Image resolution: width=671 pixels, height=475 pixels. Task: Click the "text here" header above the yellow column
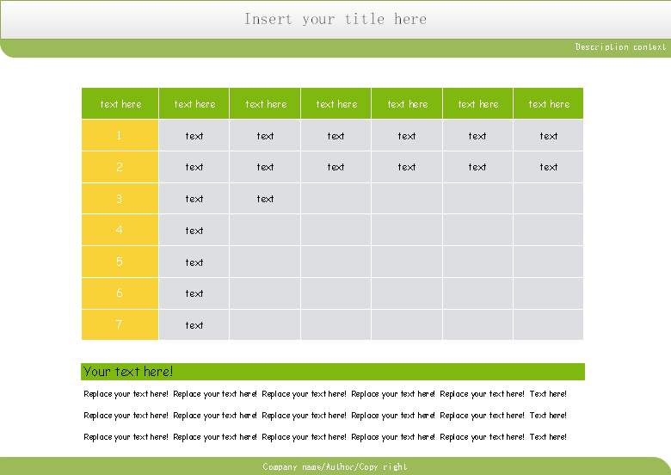click(120, 103)
